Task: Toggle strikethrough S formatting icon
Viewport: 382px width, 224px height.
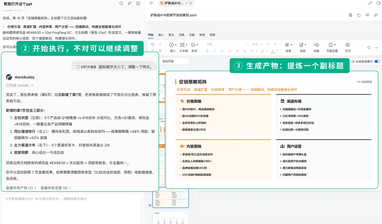Action: click(230, 51)
